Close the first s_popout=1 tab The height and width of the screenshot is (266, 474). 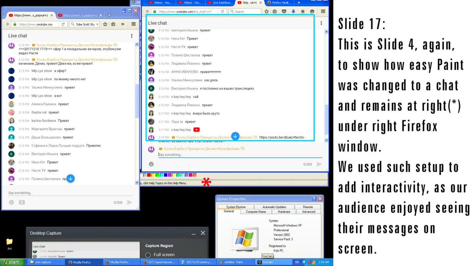(51, 15)
